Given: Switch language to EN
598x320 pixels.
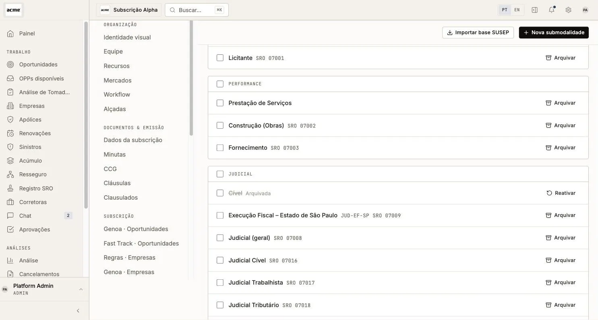Looking at the screenshot, I should [x=517, y=10].
